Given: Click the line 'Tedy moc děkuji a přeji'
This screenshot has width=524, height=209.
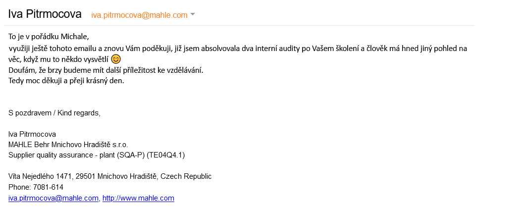Looking at the screenshot, I should 66,81.
